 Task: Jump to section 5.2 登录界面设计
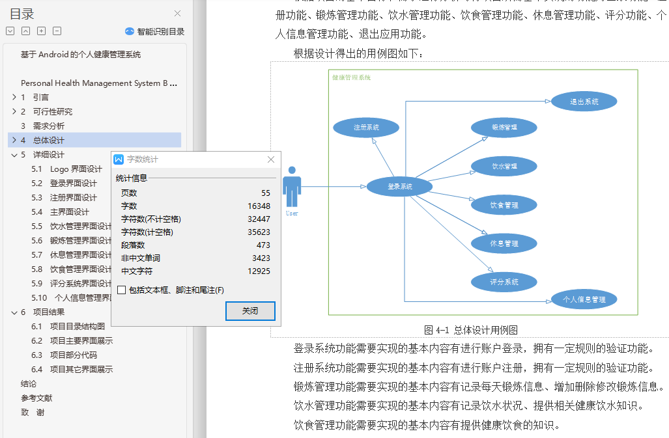click(x=64, y=184)
